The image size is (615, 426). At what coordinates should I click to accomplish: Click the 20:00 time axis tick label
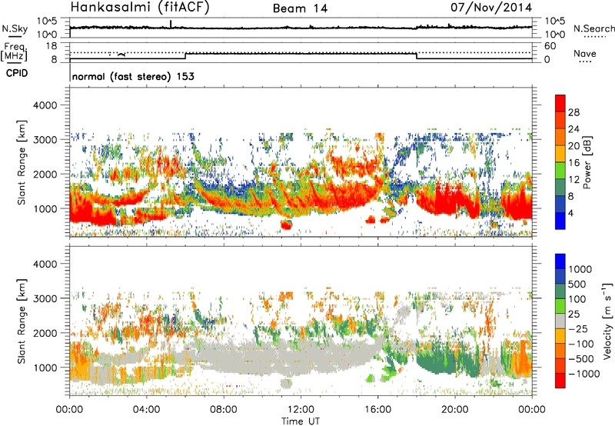pyautogui.click(x=454, y=410)
